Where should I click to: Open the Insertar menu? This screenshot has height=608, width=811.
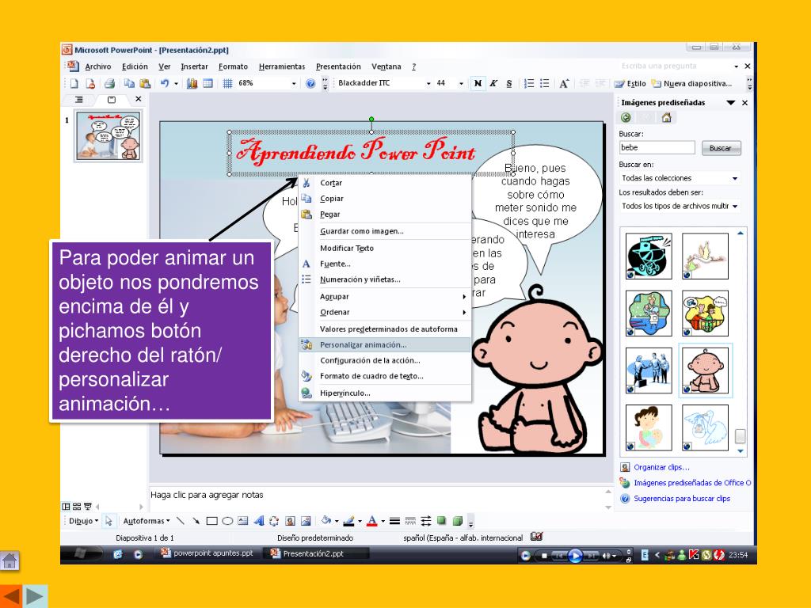[x=195, y=66]
